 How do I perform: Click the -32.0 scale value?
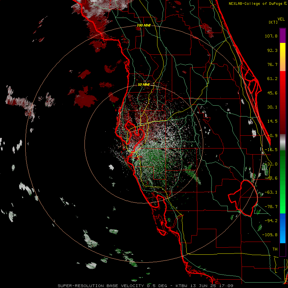click(271, 164)
